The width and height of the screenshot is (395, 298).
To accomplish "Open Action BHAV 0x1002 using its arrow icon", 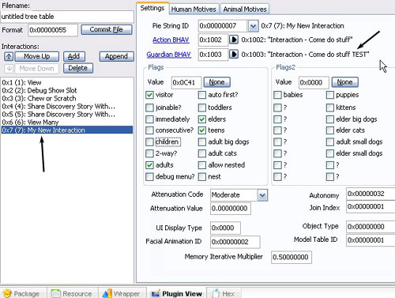I will (x=234, y=40).
